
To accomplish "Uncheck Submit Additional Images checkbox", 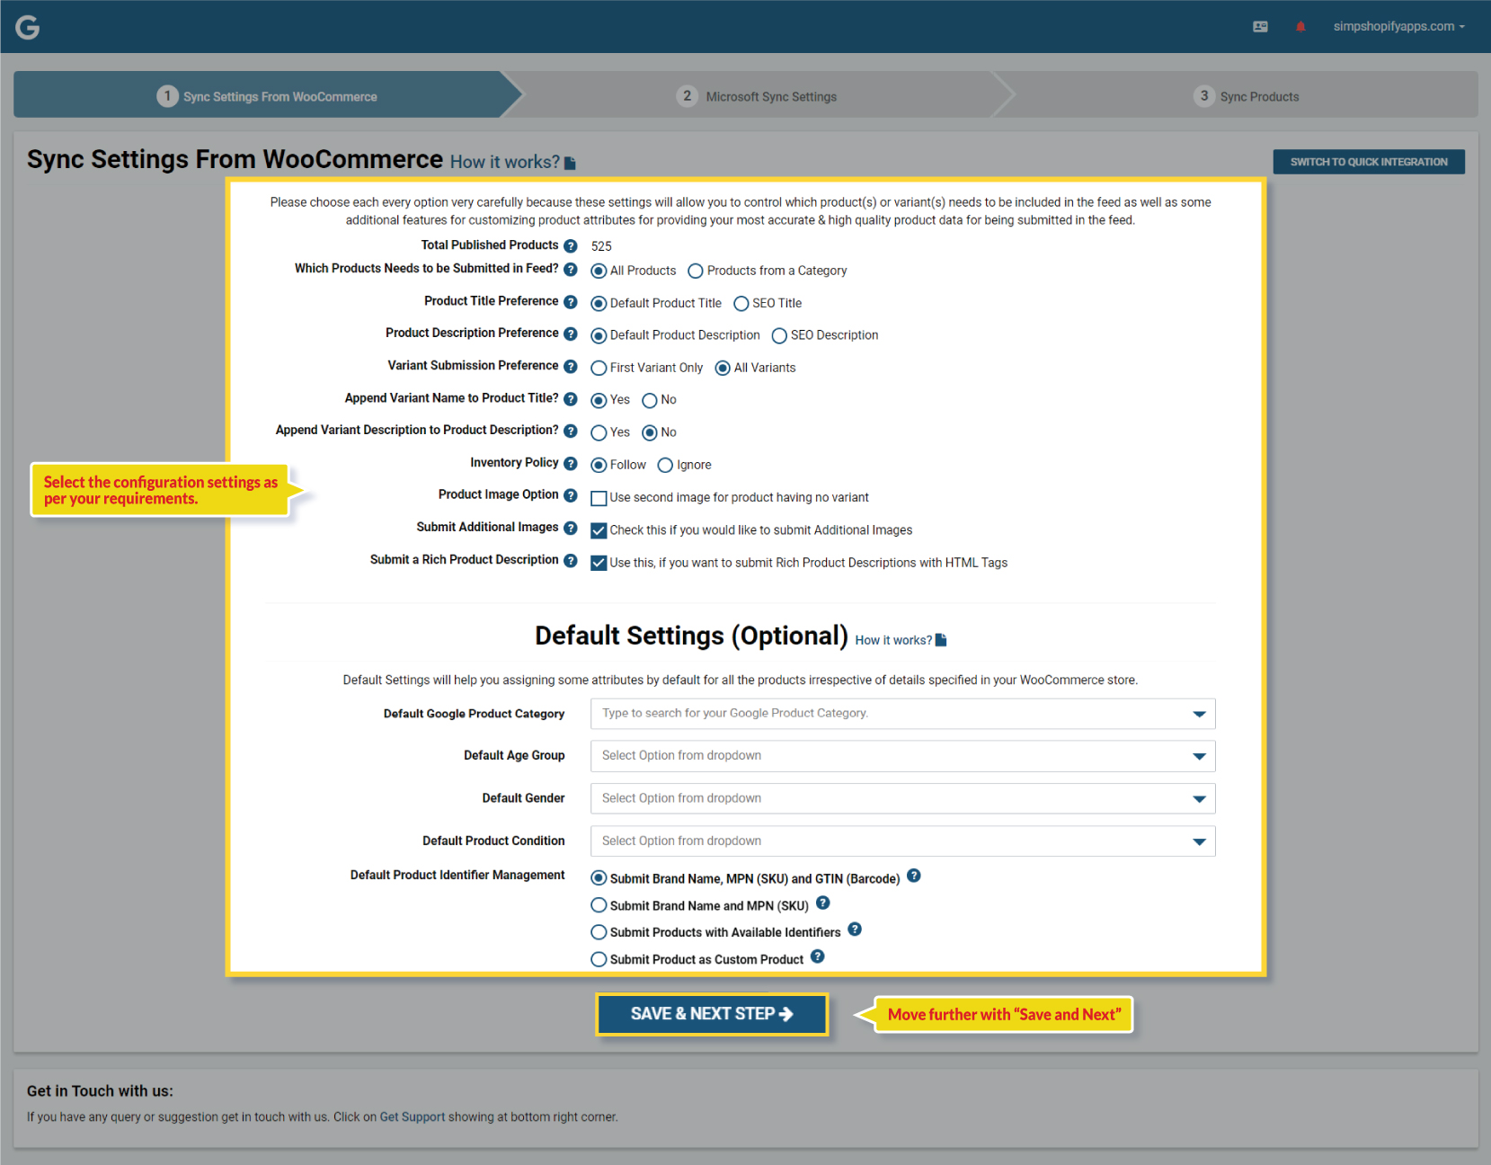I will click(x=599, y=530).
